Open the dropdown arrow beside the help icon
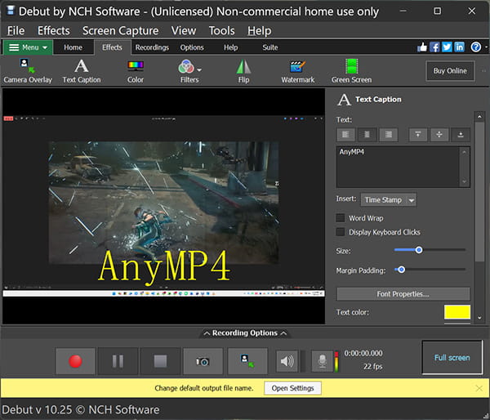Screen dimensions: 490x420 (486, 47)
